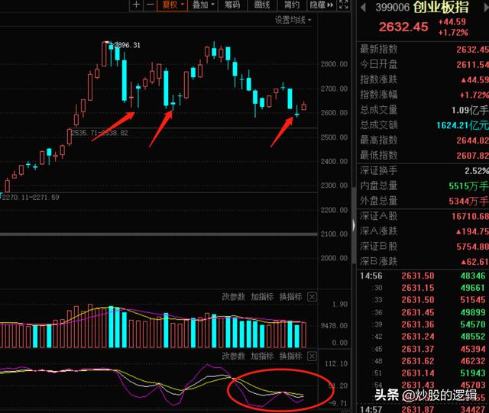The width and height of the screenshot is (489, 413).
Task: Click 改参数 in the volume panel
Action: [233, 297]
